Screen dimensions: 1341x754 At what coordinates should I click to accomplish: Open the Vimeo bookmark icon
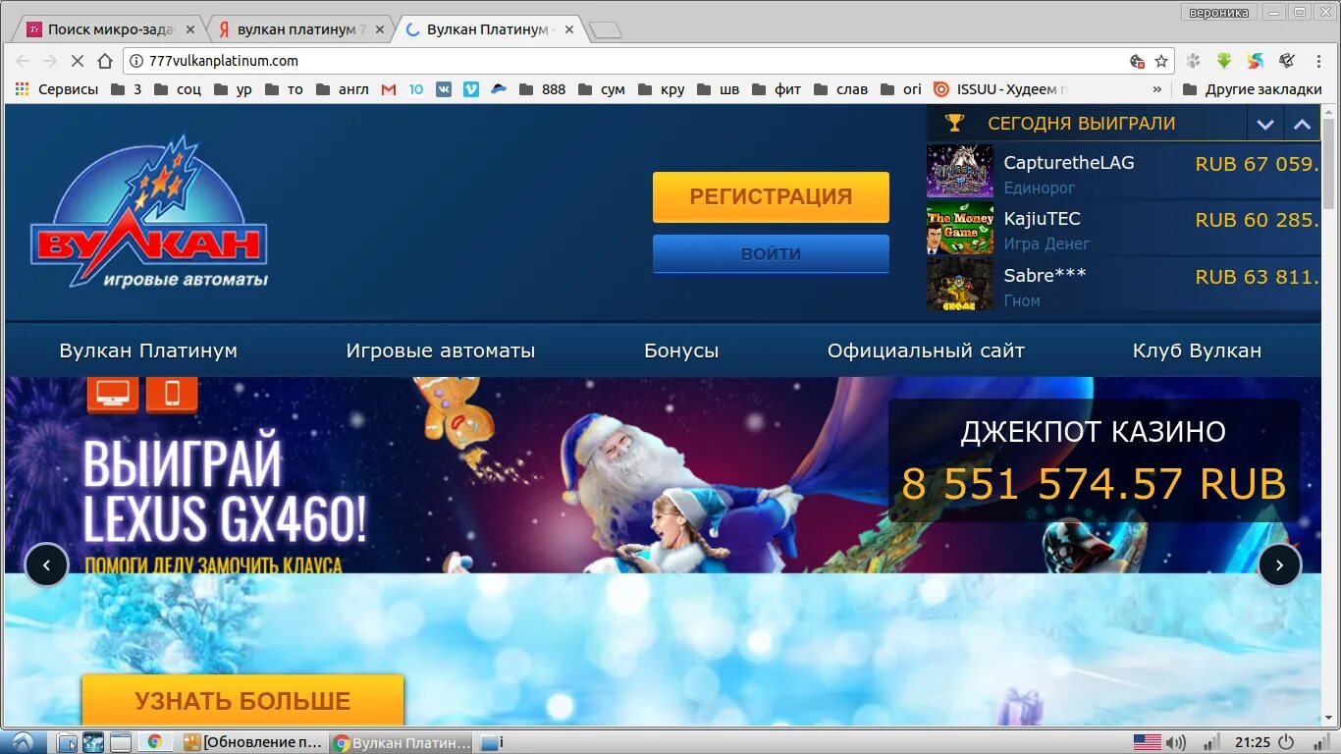(471, 89)
